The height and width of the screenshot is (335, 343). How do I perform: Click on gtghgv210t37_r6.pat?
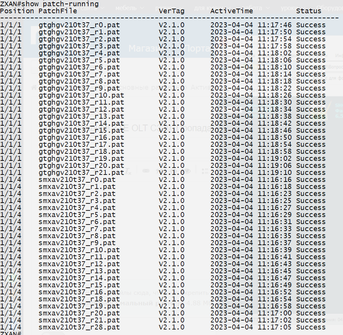point(79,67)
